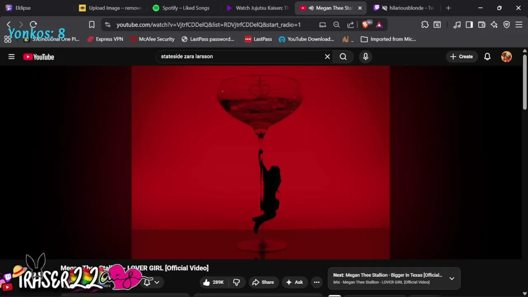Open the Brave playlist music note icon
Screen dimensions: 528x297
pyautogui.click(x=457, y=25)
